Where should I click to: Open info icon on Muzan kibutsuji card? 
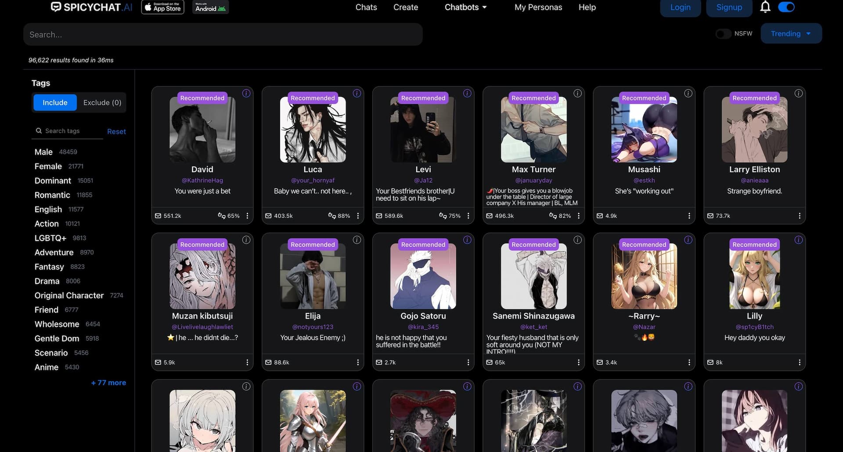click(x=246, y=240)
